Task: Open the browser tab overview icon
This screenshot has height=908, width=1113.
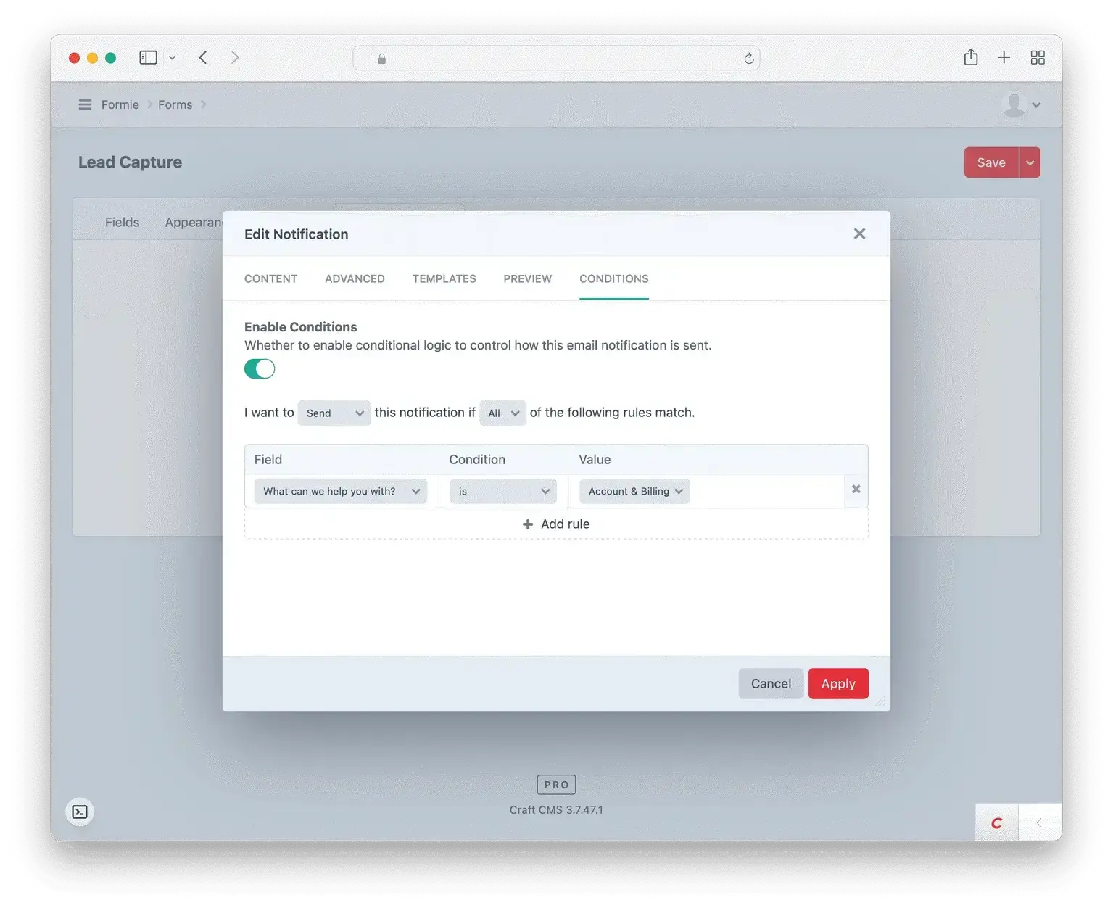Action: [1037, 57]
